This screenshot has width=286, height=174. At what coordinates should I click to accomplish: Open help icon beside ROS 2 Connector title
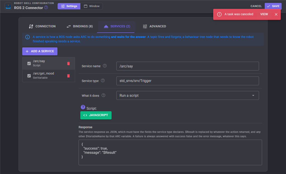tap(46, 8)
